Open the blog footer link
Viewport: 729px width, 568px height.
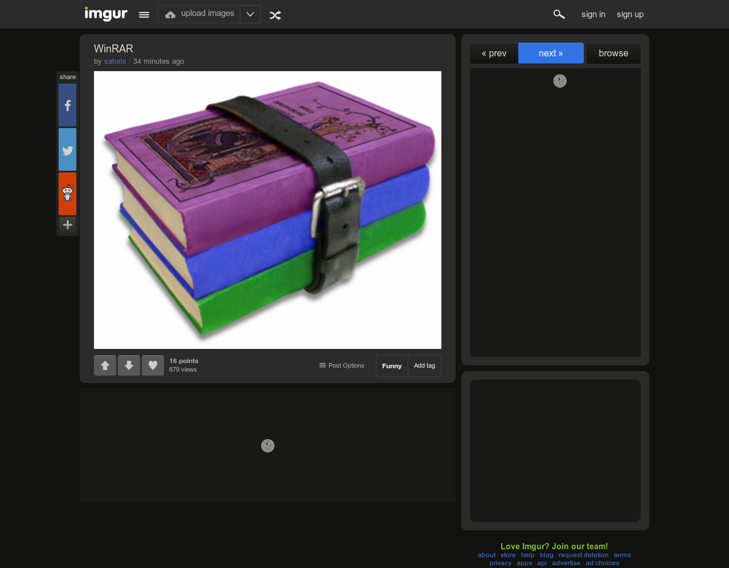(547, 555)
